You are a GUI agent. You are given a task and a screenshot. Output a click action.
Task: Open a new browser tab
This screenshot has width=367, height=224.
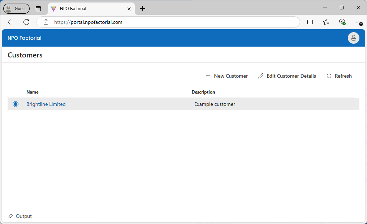pyautogui.click(x=143, y=9)
